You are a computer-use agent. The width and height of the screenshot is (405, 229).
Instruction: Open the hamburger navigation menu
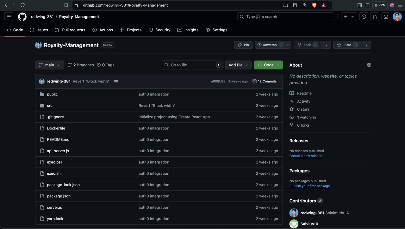9,17
